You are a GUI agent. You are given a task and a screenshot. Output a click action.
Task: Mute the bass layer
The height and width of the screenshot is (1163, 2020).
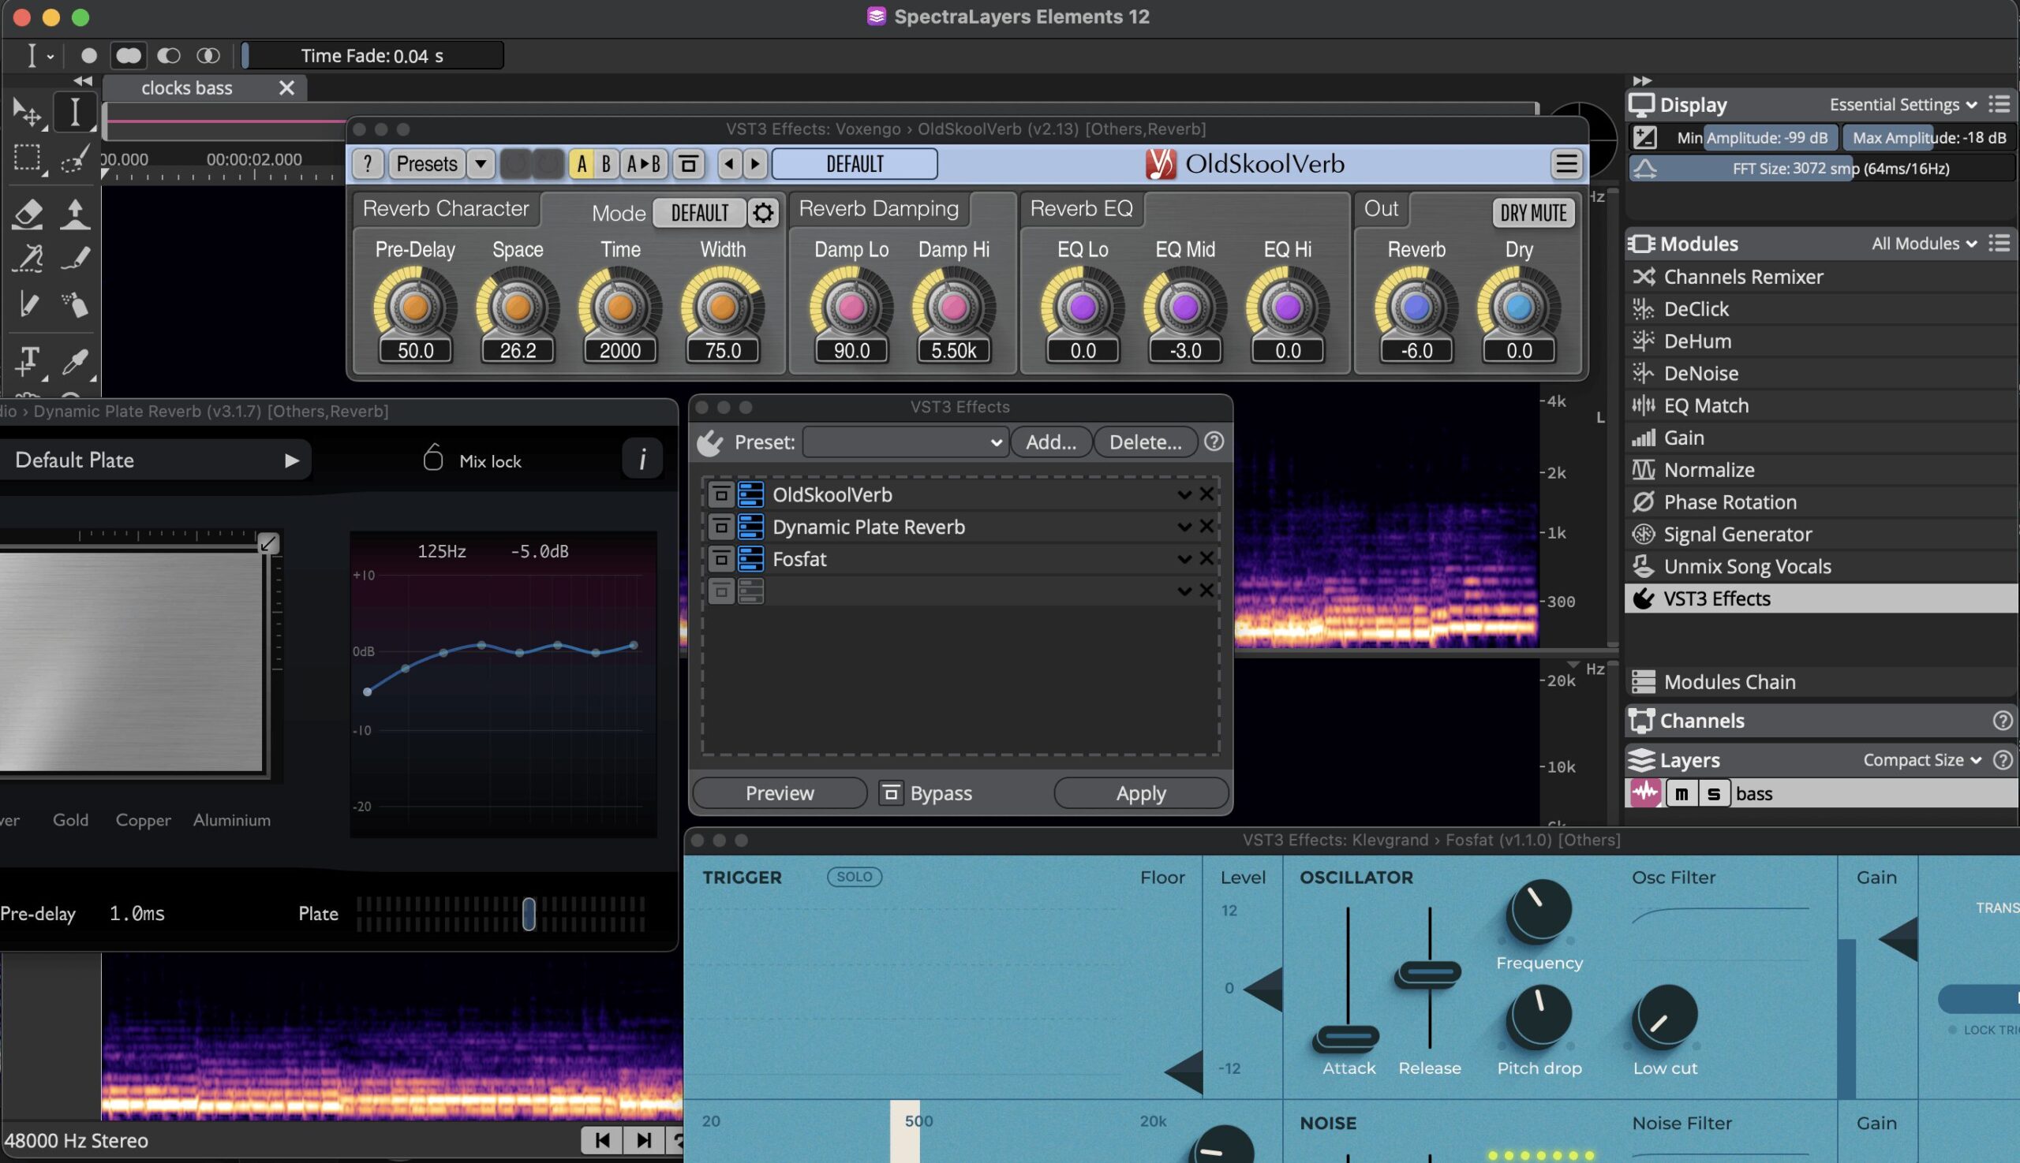coord(1681,794)
